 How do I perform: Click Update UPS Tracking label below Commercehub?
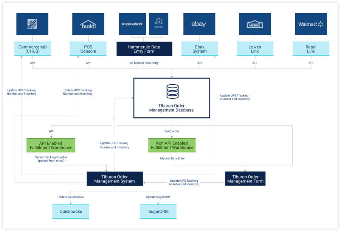[x=21, y=92]
